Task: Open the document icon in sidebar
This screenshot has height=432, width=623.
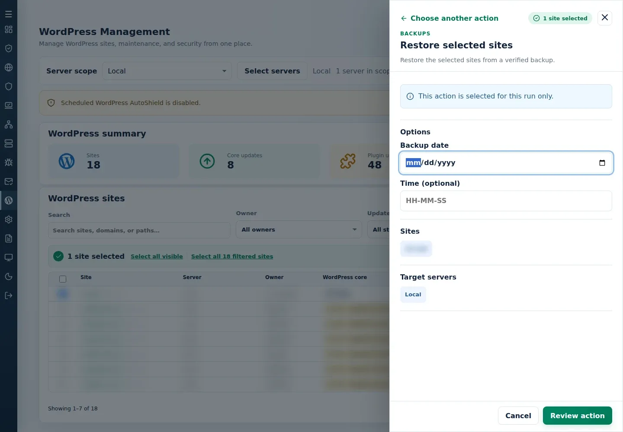Action: coord(9,238)
